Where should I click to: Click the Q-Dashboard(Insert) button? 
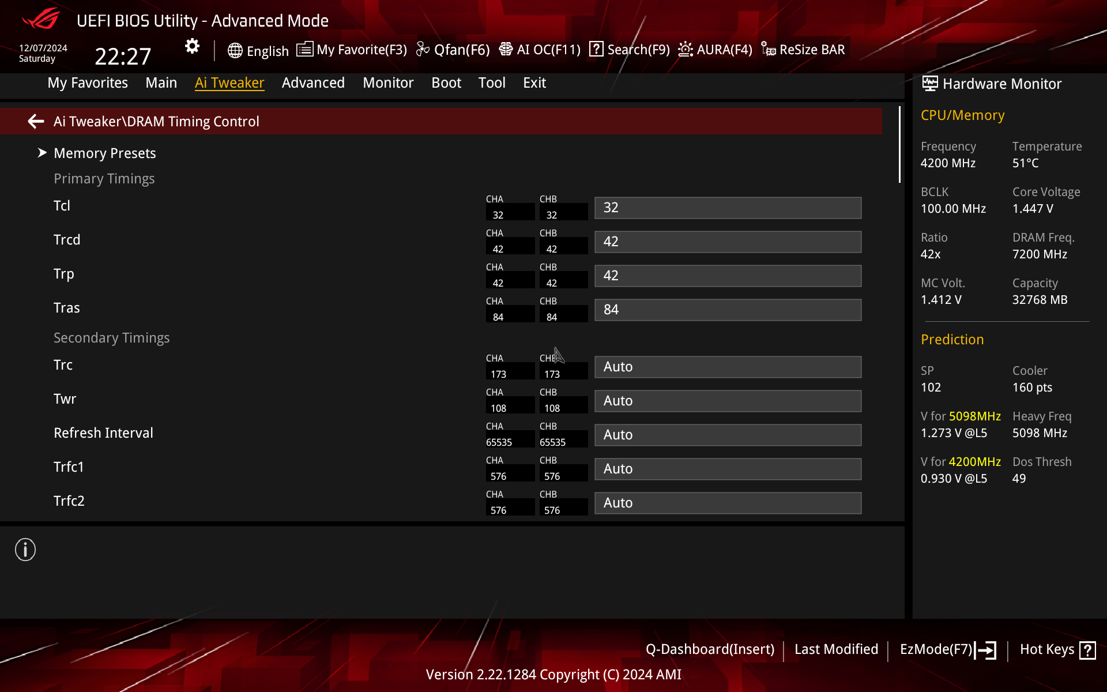coord(710,649)
